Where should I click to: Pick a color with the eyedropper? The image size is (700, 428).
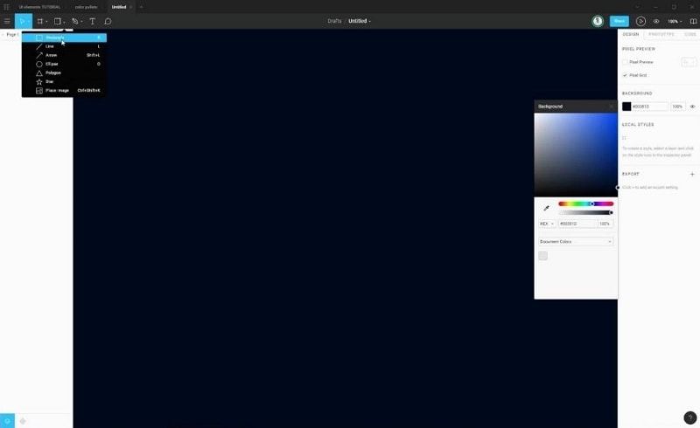[x=545, y=208]
